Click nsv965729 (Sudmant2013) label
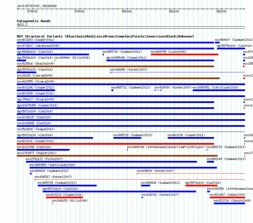 [x=57, y=183]
